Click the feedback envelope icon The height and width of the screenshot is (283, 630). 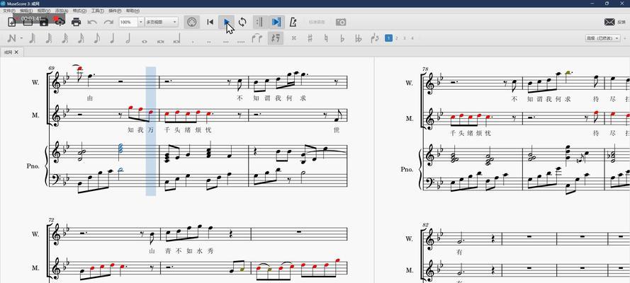[x=609, y=22]
